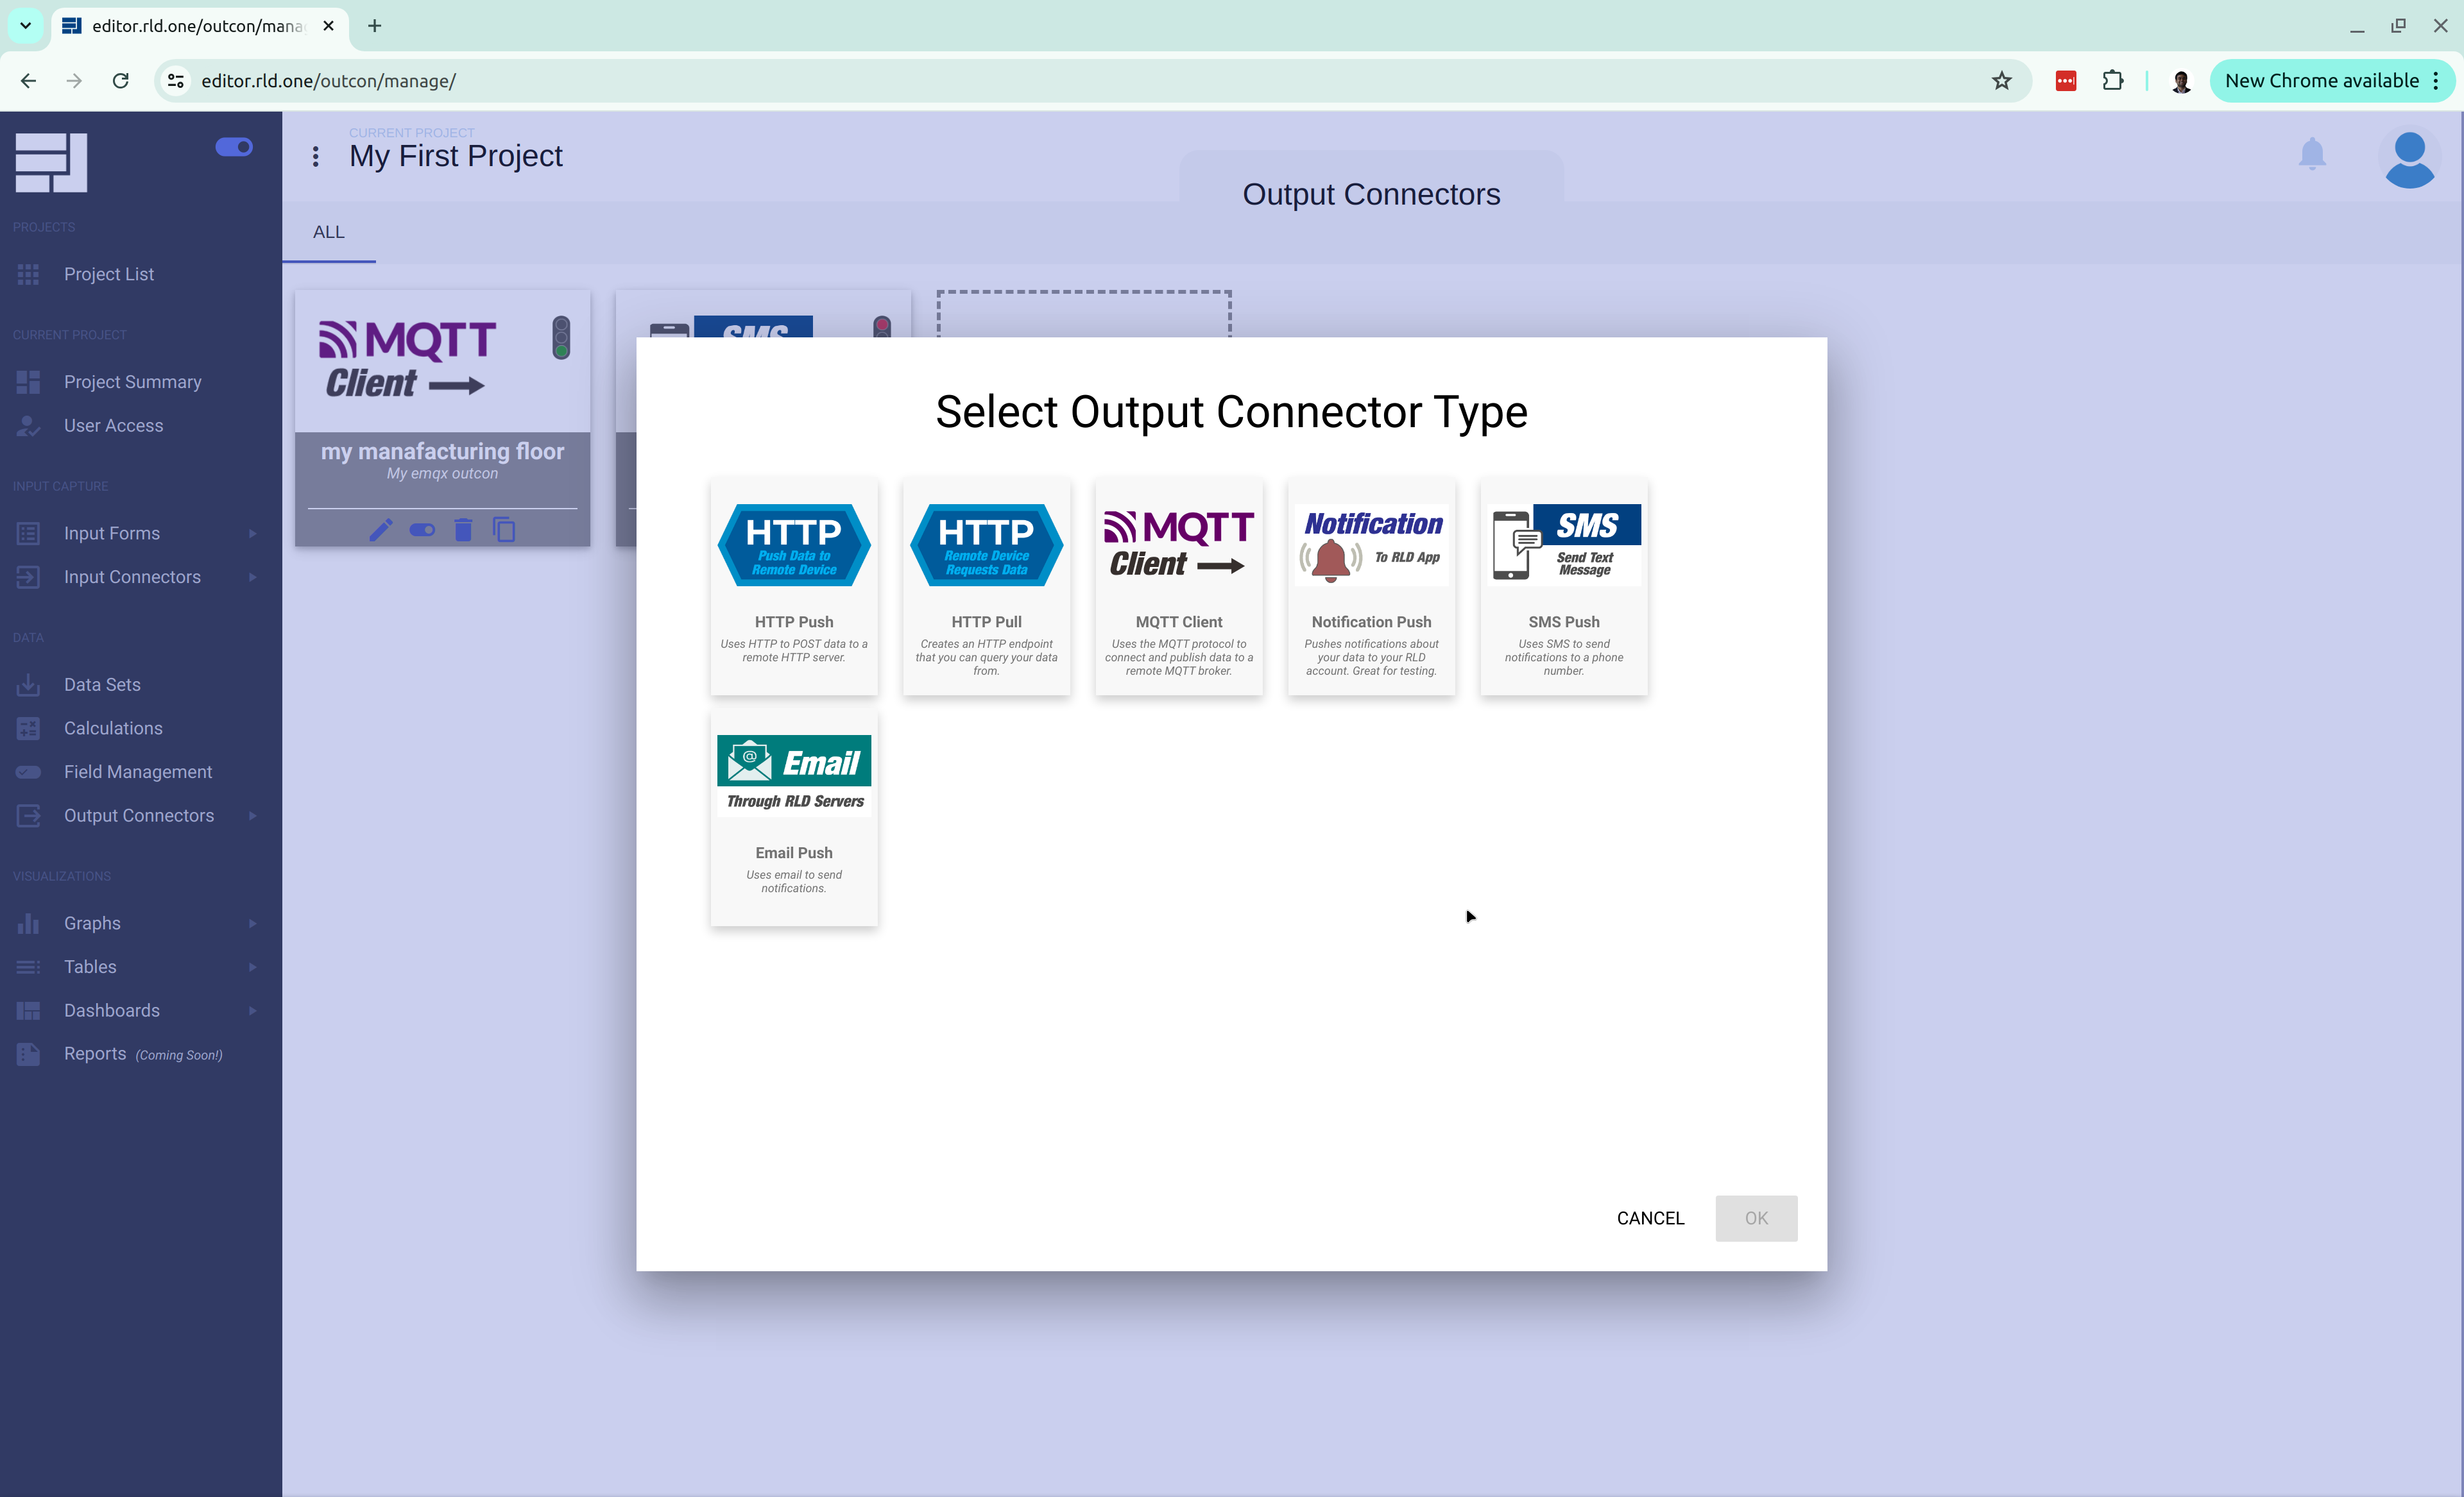Expand Dashboards submenu arrow
Screen dimensions: 2464x1497
[x=252, y=1010]
